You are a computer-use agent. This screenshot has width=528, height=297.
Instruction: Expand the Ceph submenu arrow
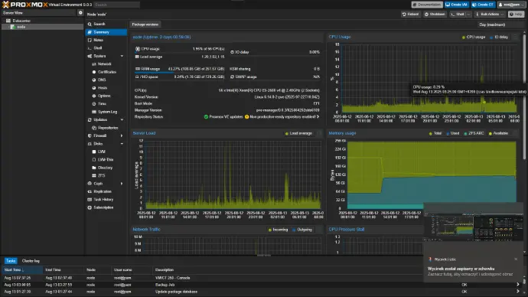122,184
